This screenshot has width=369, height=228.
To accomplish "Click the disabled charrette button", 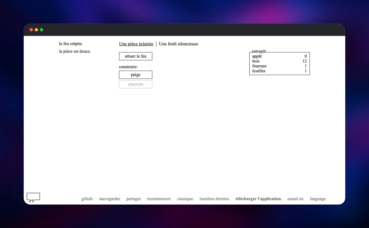I will (x=136, y=84).
